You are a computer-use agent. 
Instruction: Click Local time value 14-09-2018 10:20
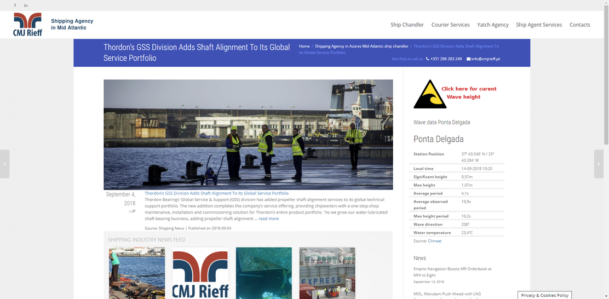[x=477, y=169]
